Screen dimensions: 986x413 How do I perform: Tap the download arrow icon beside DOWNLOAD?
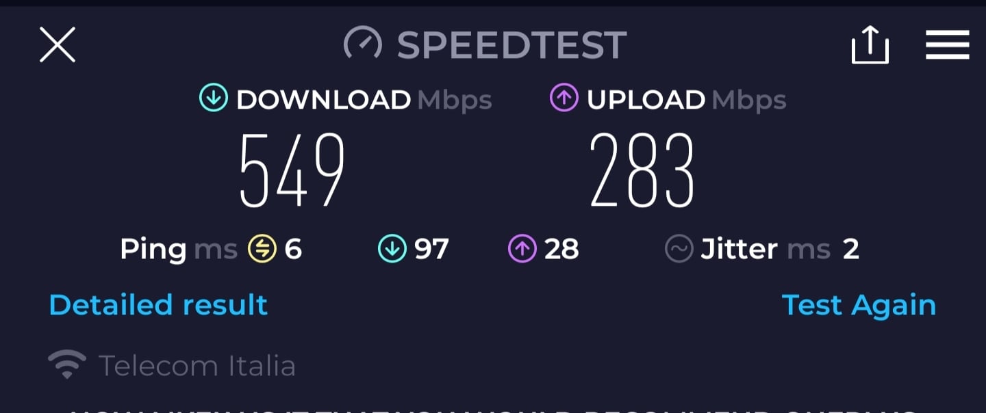213,99
